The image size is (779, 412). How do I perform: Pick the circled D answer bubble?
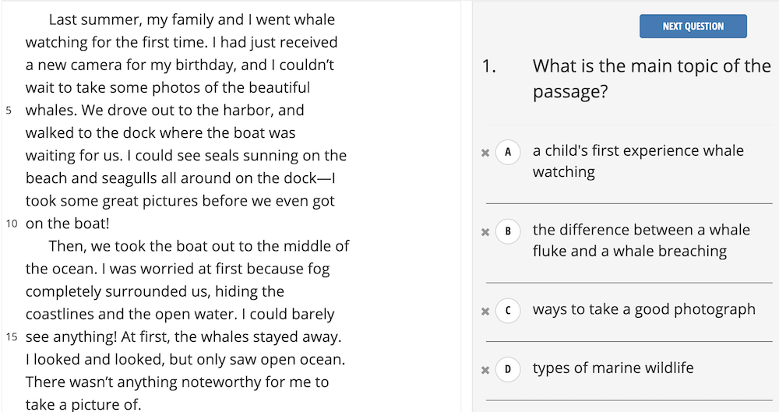point(508,369)
